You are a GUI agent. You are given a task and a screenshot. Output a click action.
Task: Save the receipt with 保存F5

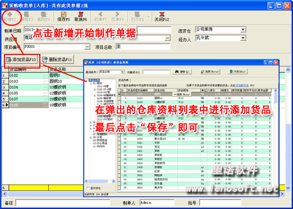point(63,16)
